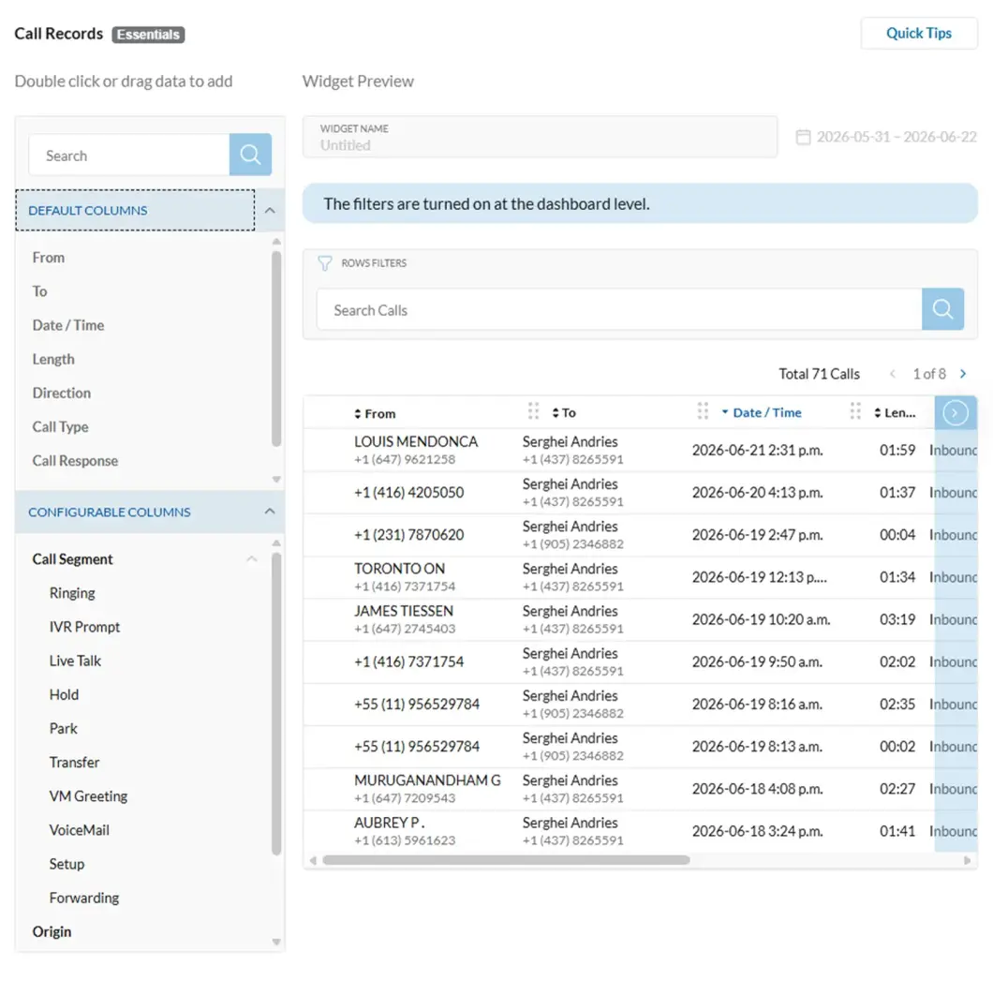Click MURUGANANDHAM G caller name
This screenshot has height=995, width=993.
(427, 780)
